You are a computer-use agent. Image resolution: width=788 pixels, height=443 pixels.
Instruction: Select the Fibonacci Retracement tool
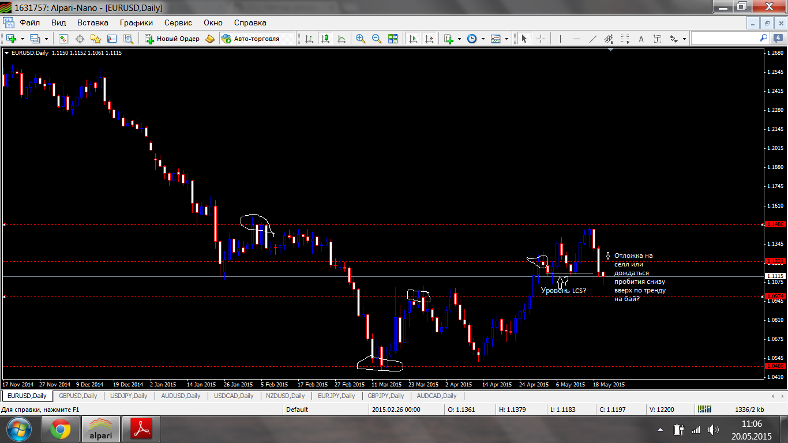pos(625,39)
